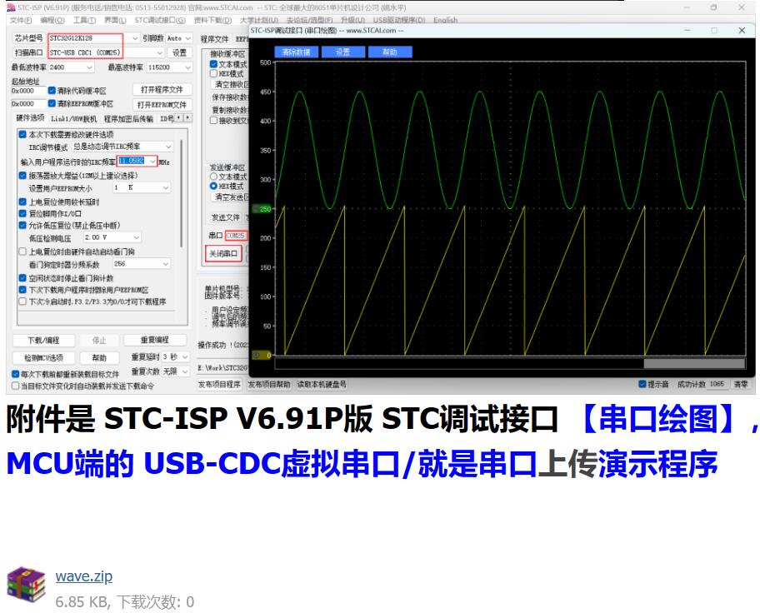Switch to Link1/U8W脱机 tab

pyautogui.click(x=74, y=119)
